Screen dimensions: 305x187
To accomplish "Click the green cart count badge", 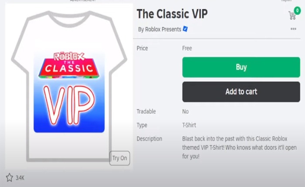I will pos(298,10).
